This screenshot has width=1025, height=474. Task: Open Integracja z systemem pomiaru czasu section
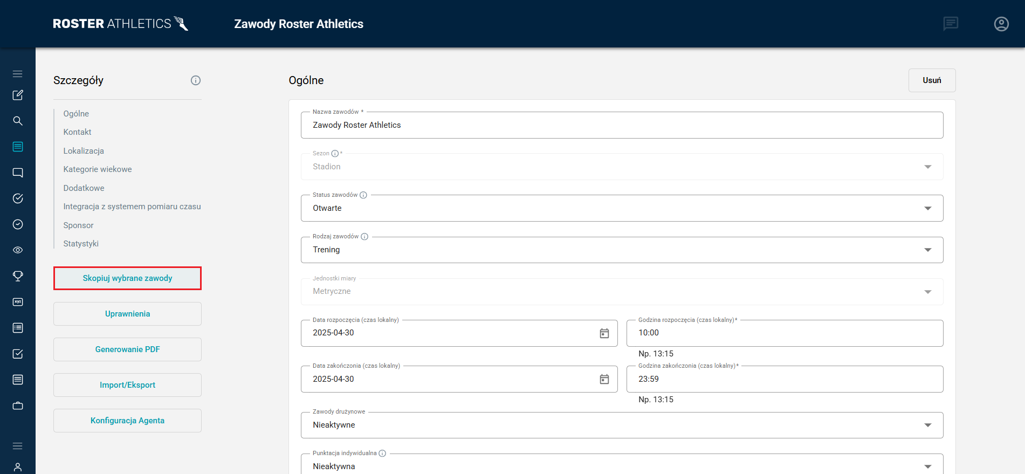[132, 207]
